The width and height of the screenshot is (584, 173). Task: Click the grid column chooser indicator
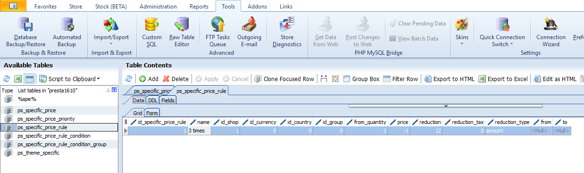[x=125, y=122]
